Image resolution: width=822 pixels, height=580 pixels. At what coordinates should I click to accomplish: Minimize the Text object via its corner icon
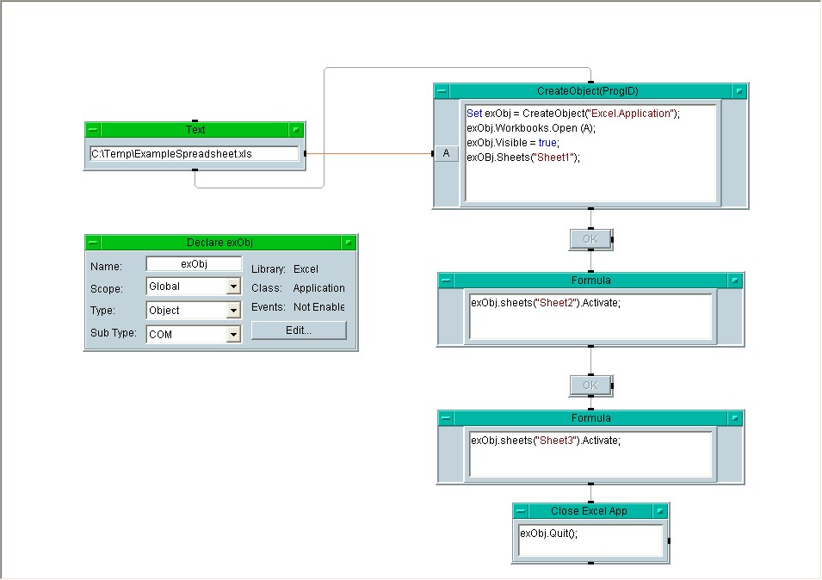point(296,130)
